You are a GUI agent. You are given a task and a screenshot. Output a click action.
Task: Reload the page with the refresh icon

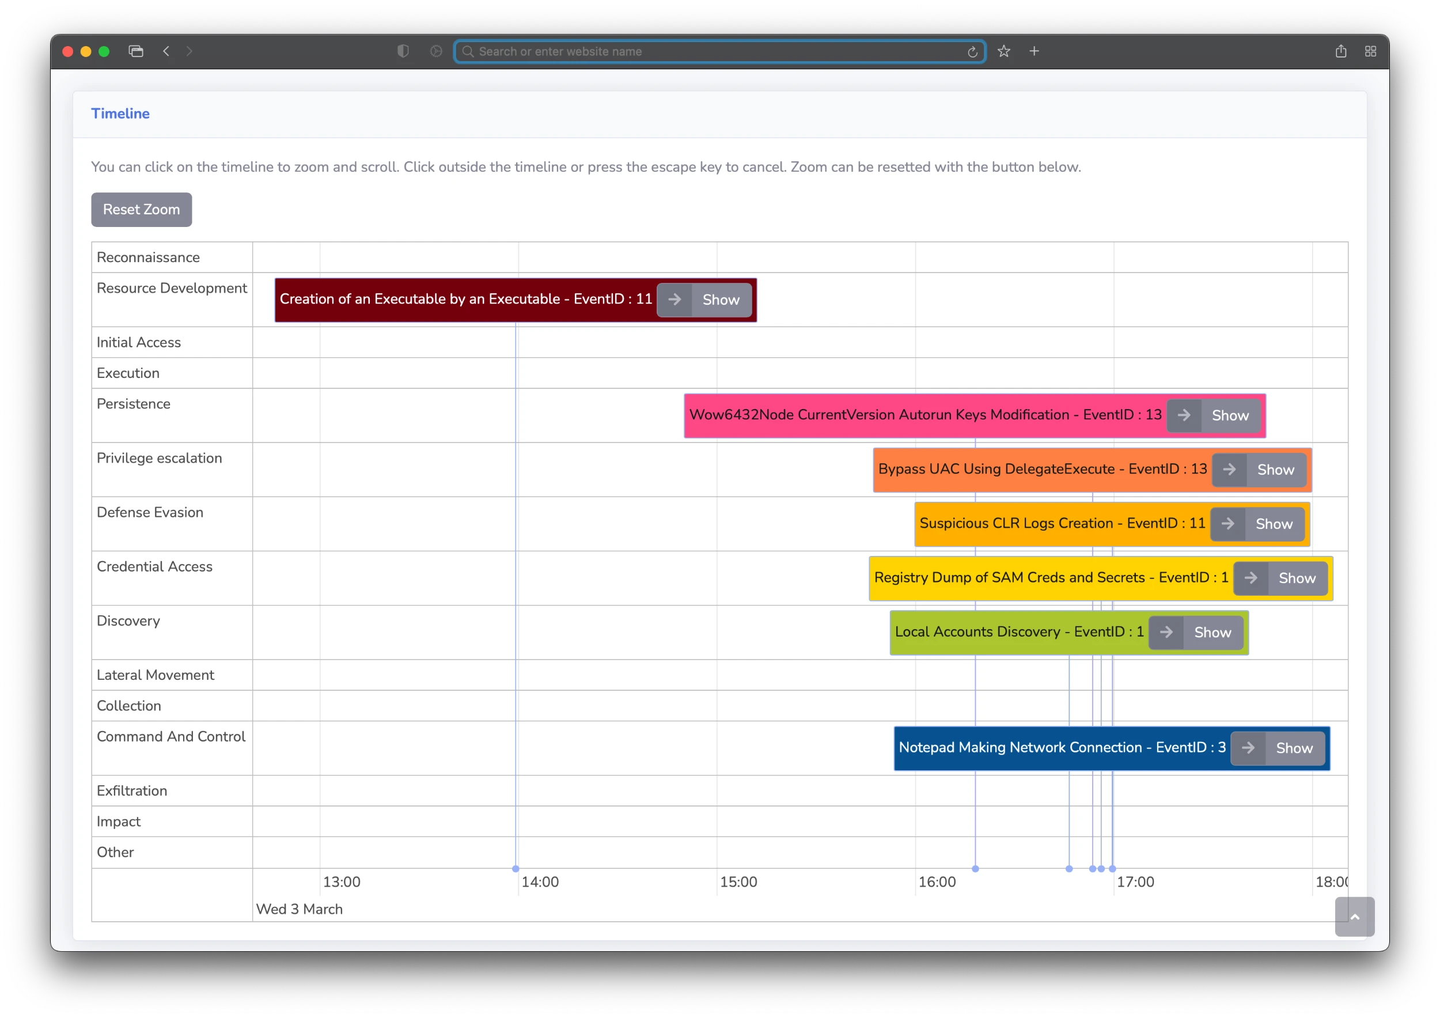972,52
